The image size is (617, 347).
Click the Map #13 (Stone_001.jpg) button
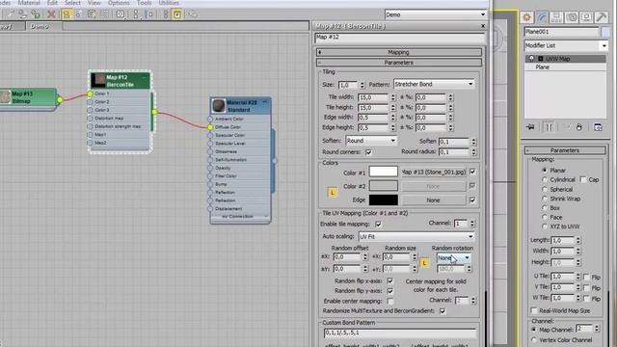point(434,172)
